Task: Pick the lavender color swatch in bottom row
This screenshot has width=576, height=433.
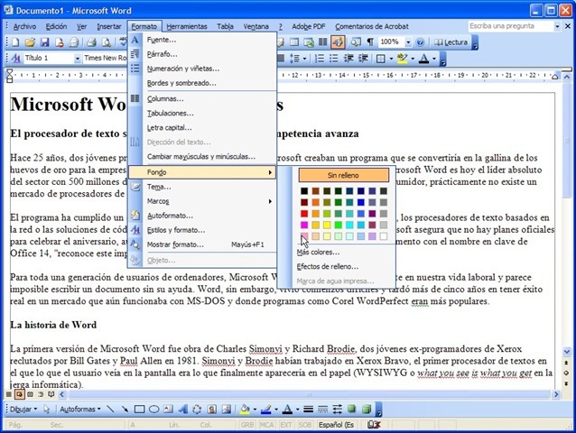Action: [372, 236]
